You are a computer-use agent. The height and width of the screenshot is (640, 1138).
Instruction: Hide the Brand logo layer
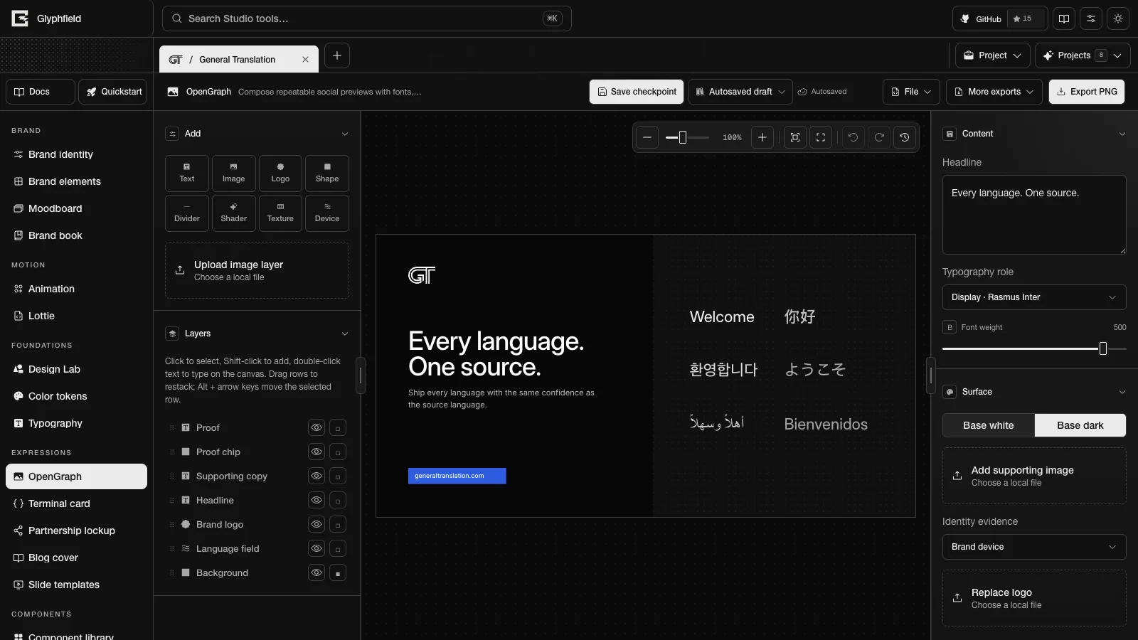(x=317, y=524)
